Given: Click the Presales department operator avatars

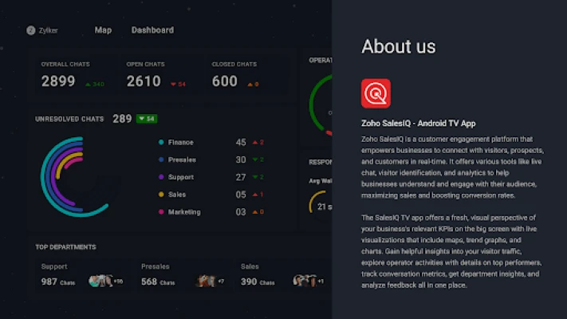Looking at the screenshot, I should 207,281.
